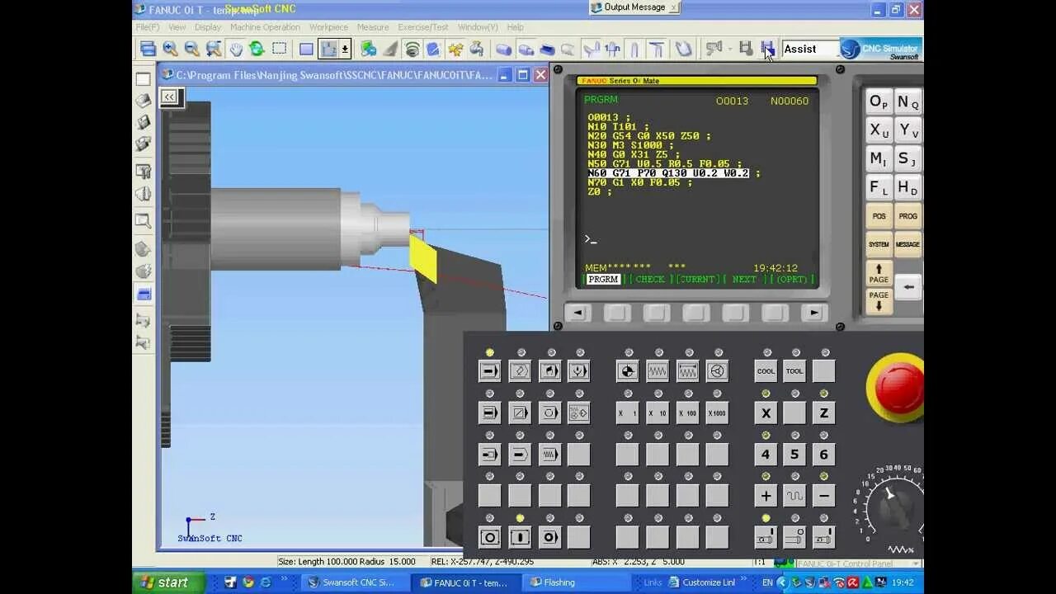Click the yellow star toolbar icon
This screenshot has width=1056, height=594.
[455, 49]
